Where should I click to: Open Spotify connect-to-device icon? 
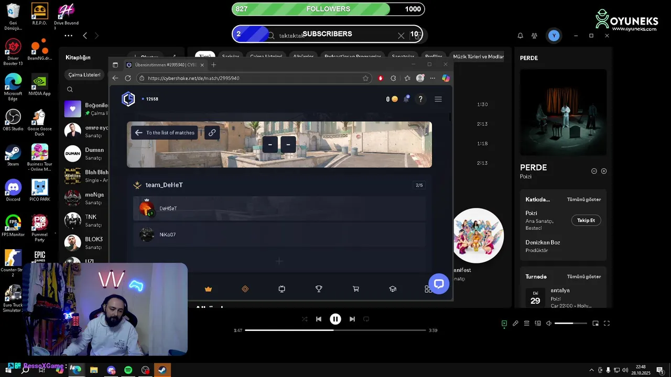pyautogui.click(x=538, y=324)
